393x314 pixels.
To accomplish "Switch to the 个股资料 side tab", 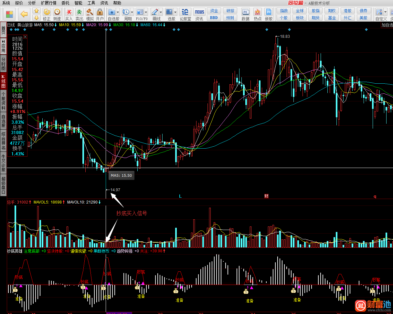I will (3, 101).
